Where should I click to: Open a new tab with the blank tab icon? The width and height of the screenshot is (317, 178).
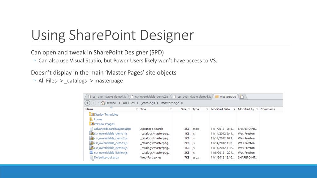(x=242, y=97)
